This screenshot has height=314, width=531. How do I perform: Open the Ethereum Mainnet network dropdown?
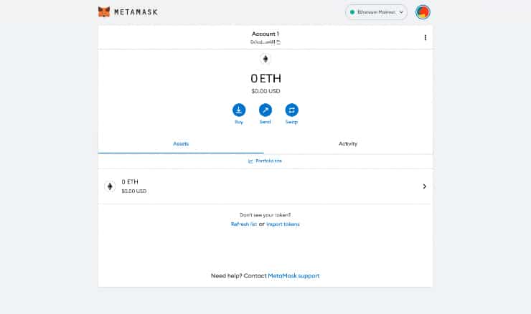pyautogui.click(x=376, y=12)
